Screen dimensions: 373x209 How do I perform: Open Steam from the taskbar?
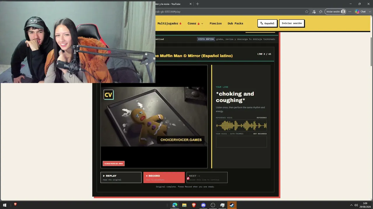(232, 205)
